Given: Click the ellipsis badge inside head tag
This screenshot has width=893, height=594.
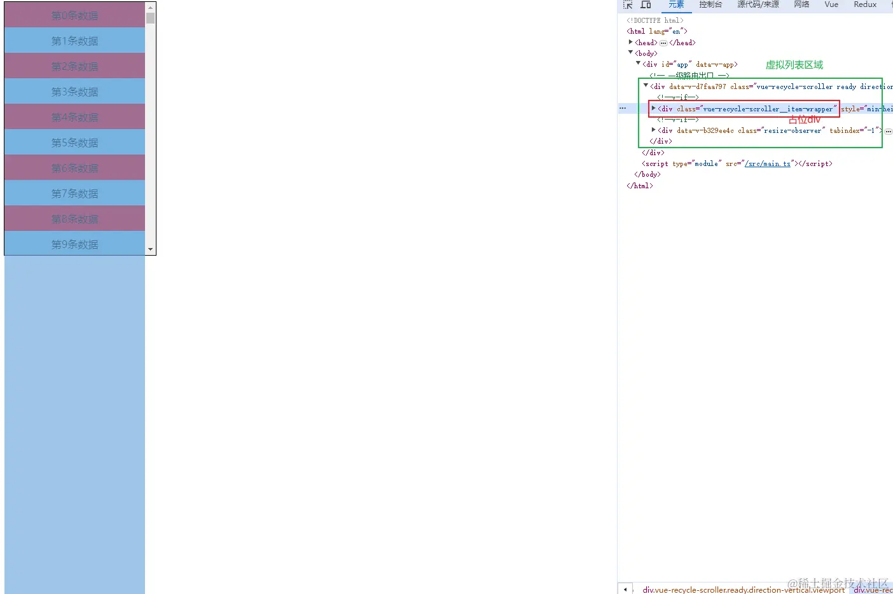Looking at the screenshot, I should pyautogui.click(x=663, y=43).
